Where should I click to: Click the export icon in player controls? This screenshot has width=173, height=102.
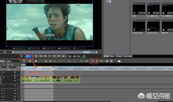84,56
